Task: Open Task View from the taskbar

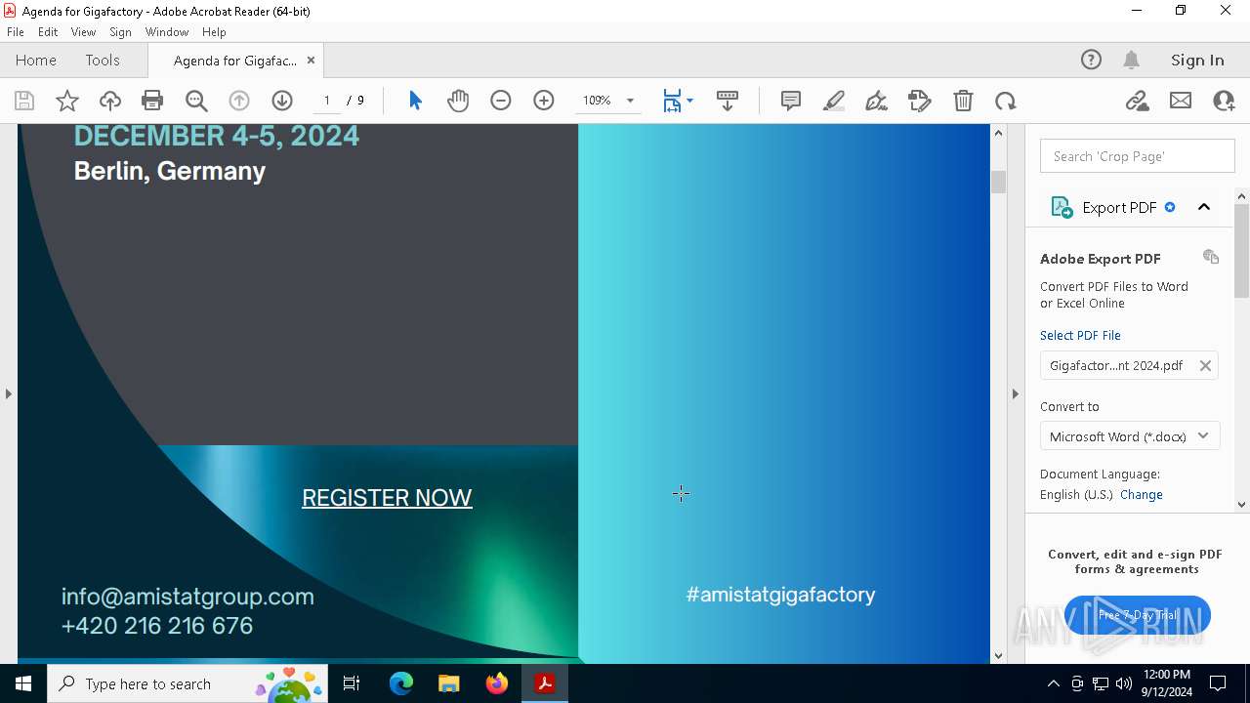Action: pos(353,683)
